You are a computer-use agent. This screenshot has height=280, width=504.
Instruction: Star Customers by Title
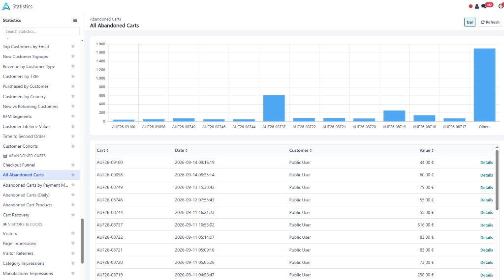73,76
